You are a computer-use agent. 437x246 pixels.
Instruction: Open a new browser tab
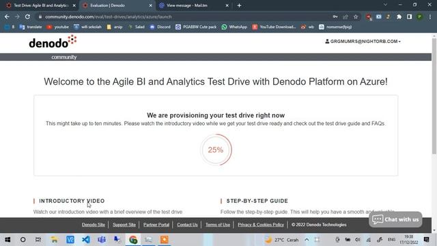point(239,5)
